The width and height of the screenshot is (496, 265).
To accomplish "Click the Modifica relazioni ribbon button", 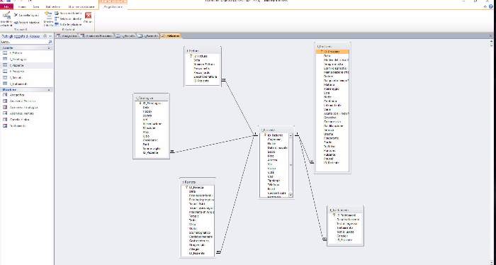I will (6, 19).
